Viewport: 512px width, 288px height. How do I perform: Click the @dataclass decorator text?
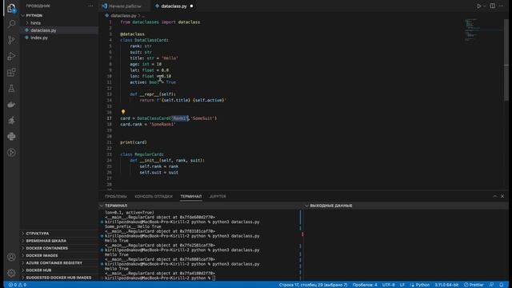click(132, 34)
